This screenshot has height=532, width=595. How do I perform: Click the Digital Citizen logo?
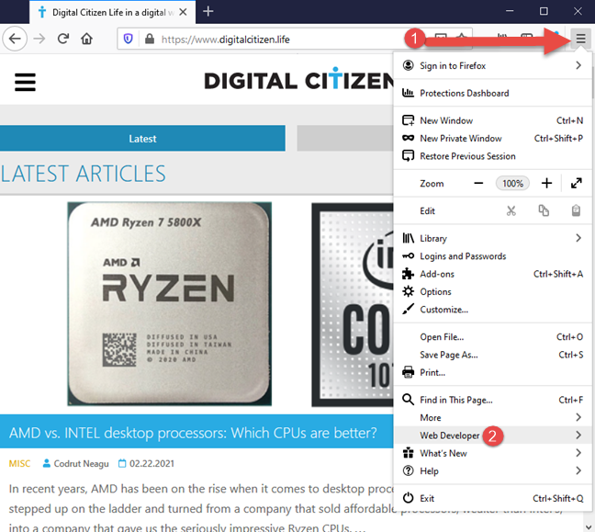coord(299,80)
